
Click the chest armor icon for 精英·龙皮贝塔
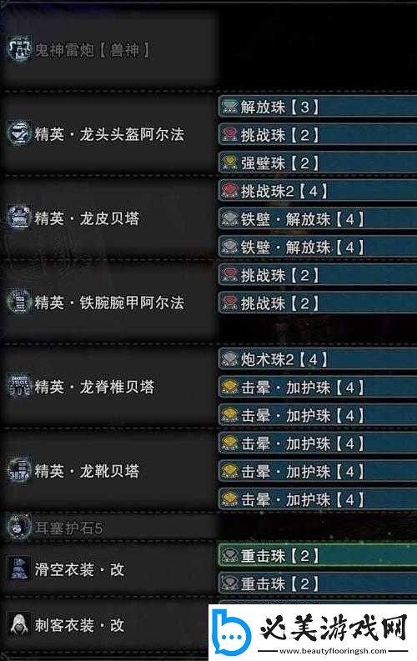(x=19, y=218)
